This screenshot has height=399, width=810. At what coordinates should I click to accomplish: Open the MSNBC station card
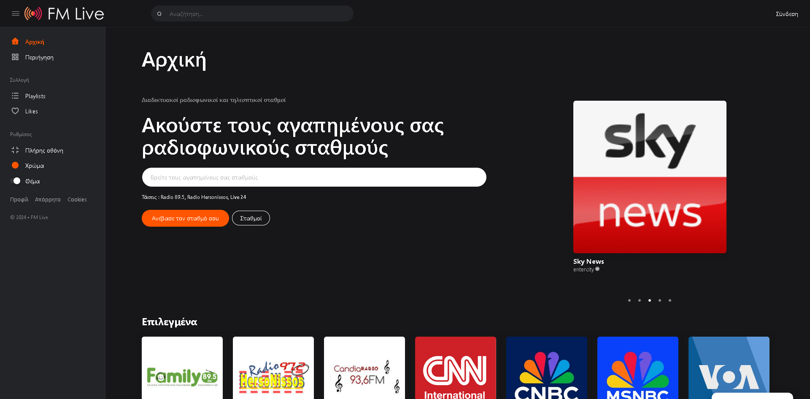638,368
